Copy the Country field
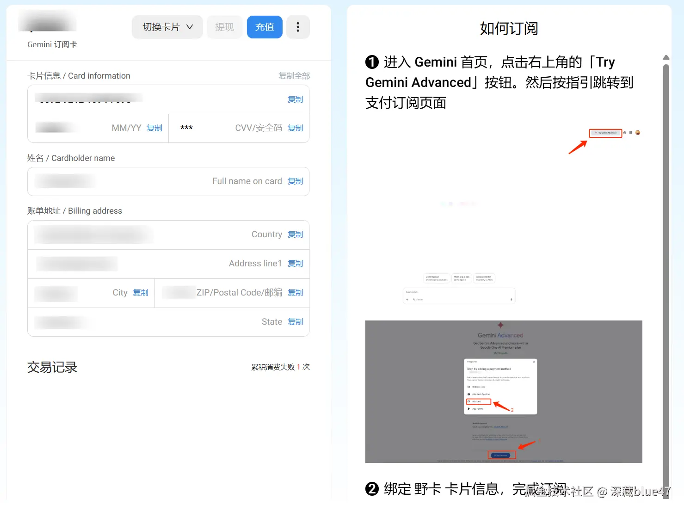The height and width of the screenshot is (511, 684). [295, 234]
